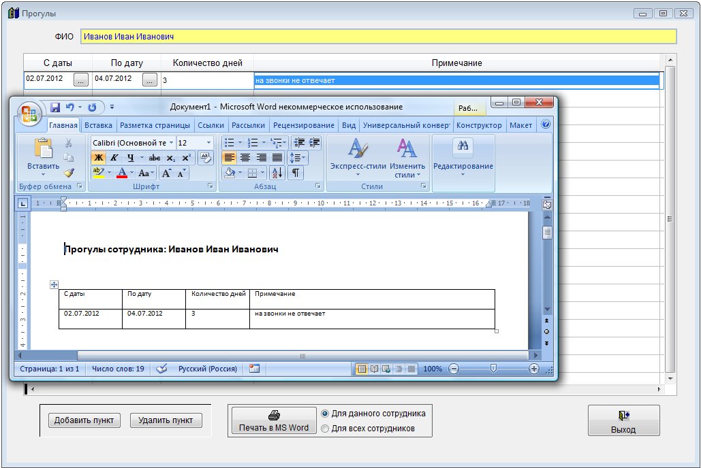The image size is (701, 468).
Task: Align text left
Action: [x=230, y=158]
